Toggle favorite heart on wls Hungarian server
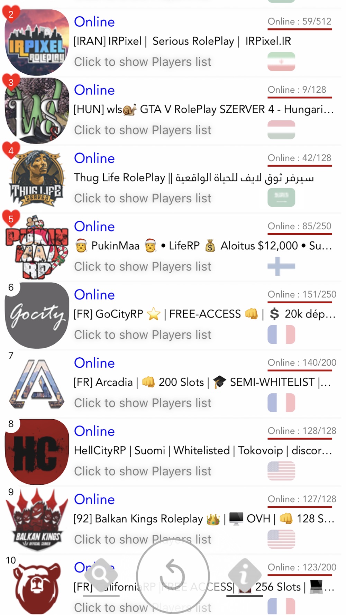 (x=11, y=82)
